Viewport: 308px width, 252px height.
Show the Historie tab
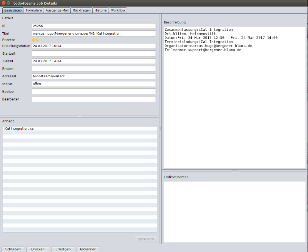pyautogui.click(x=100, y=10)
